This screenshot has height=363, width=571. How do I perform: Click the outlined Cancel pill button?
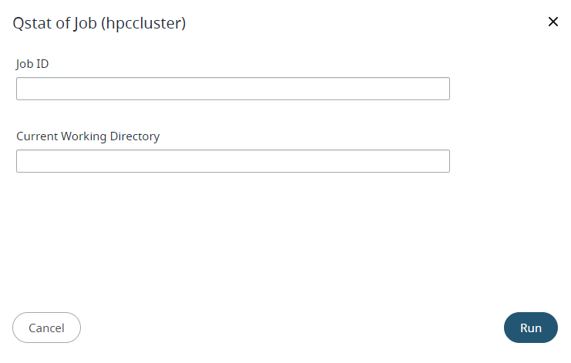(46, 328)
